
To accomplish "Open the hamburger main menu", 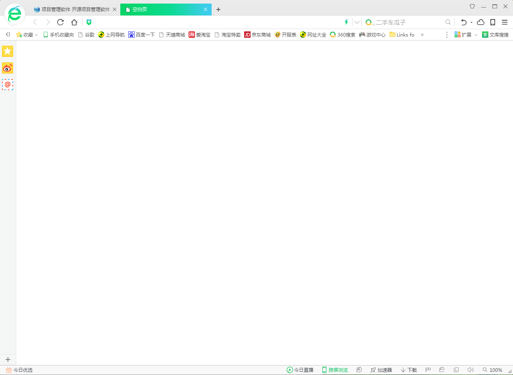I will [505, 22].
